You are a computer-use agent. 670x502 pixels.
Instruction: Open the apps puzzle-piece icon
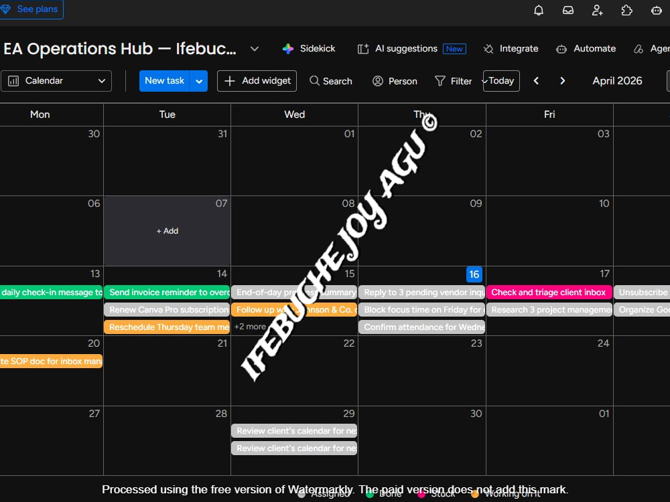(627, 10)
